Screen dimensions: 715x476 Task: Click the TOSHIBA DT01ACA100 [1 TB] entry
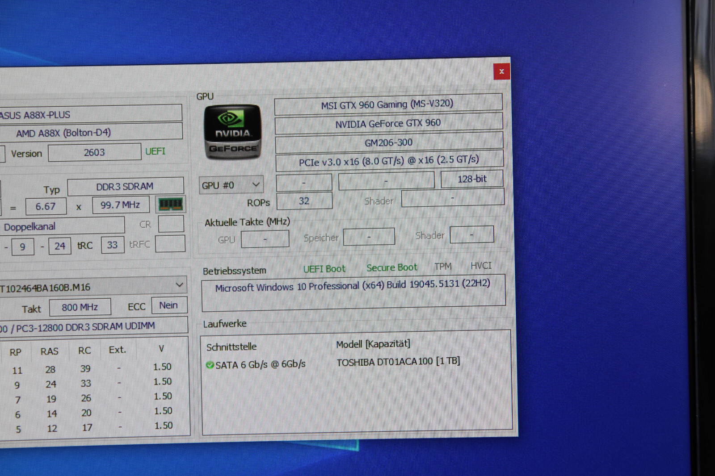tap(398, 362)
